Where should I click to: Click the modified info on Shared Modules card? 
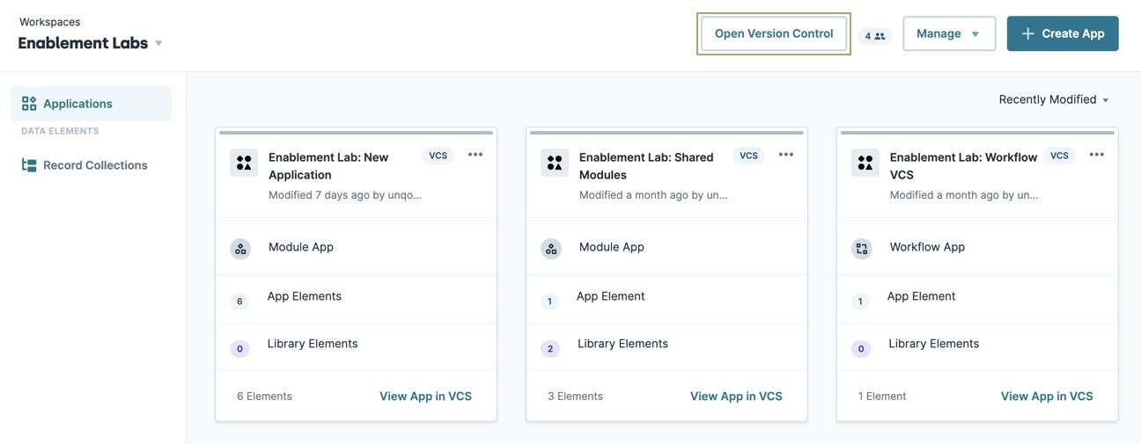coord(653,195)
